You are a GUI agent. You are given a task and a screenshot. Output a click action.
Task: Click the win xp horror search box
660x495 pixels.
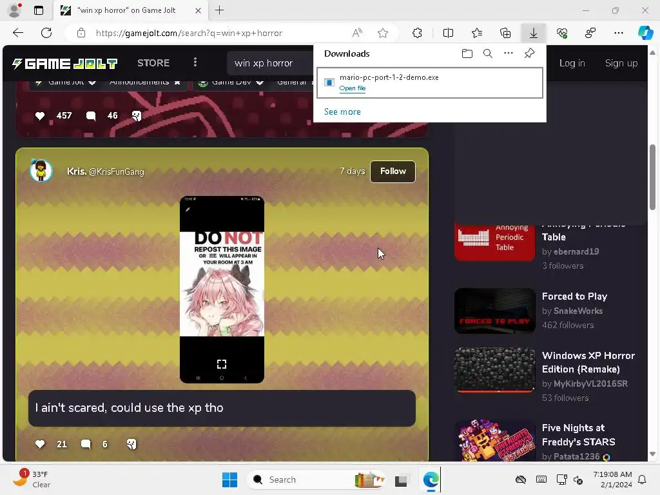[271, 63]
